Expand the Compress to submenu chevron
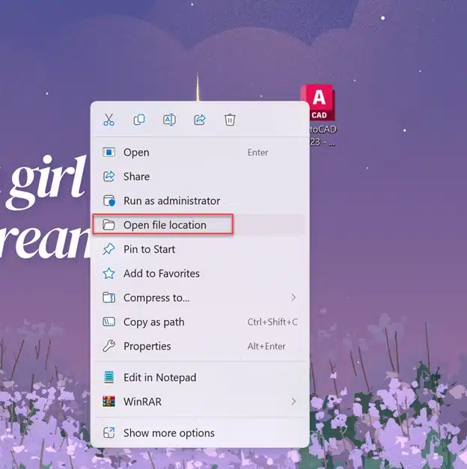The image size is (467, 469). [x=293, y=298]
